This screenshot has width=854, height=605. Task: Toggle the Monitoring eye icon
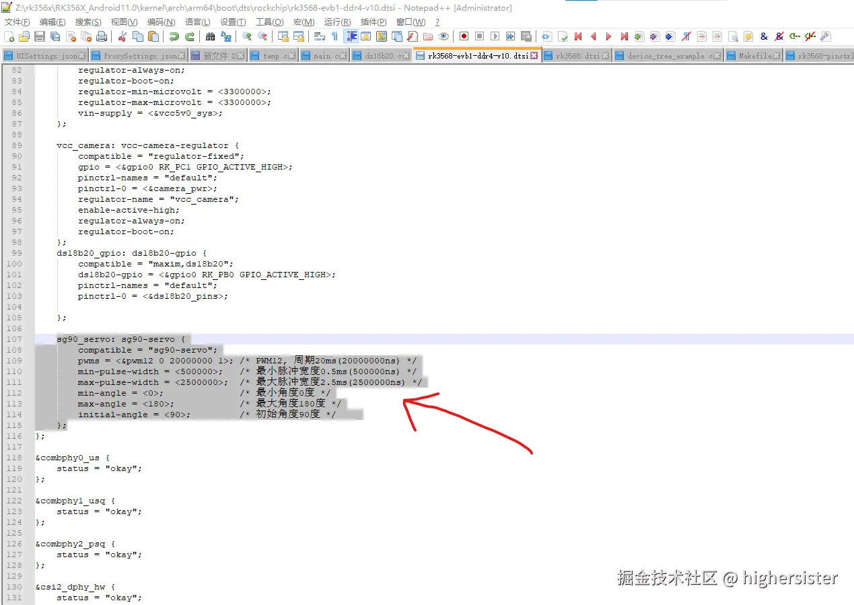[x=443, y=36]
